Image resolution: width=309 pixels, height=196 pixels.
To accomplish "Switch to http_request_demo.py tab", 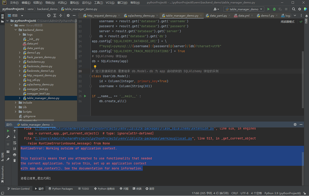I will [102, 16].
